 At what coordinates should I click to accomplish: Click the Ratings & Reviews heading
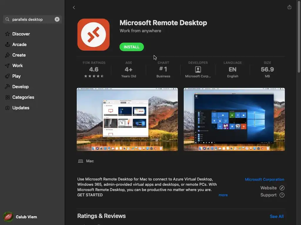[x=101, y=216]
